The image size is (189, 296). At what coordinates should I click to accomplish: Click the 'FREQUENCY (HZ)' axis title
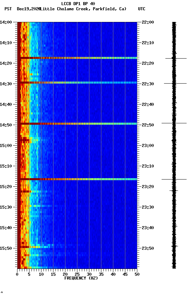[x=81, y=278]
